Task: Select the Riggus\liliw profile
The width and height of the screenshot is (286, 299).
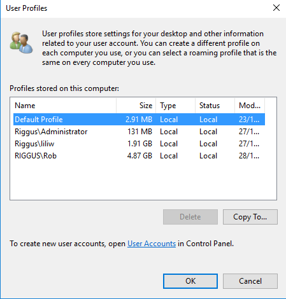Action: pos(139,144)
